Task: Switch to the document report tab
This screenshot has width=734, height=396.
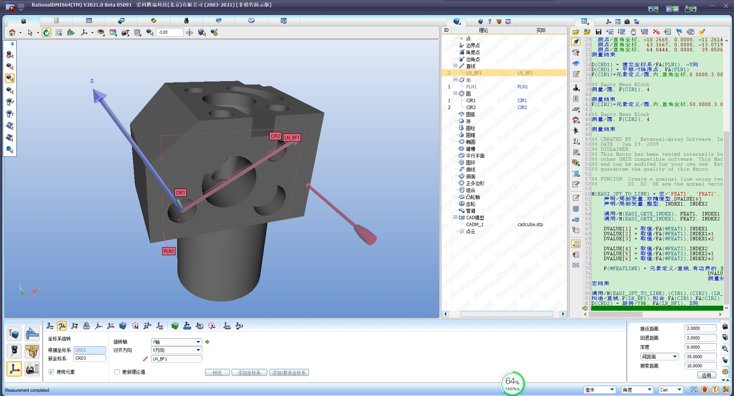Action: 56,21
